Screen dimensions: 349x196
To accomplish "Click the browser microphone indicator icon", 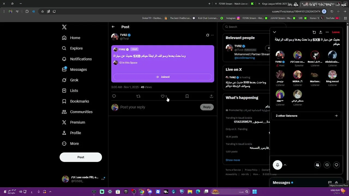I will coord(324,11).
